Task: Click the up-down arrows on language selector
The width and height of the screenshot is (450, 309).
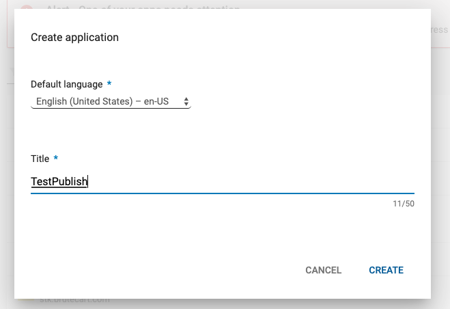Action: click(x=186, y=102)
